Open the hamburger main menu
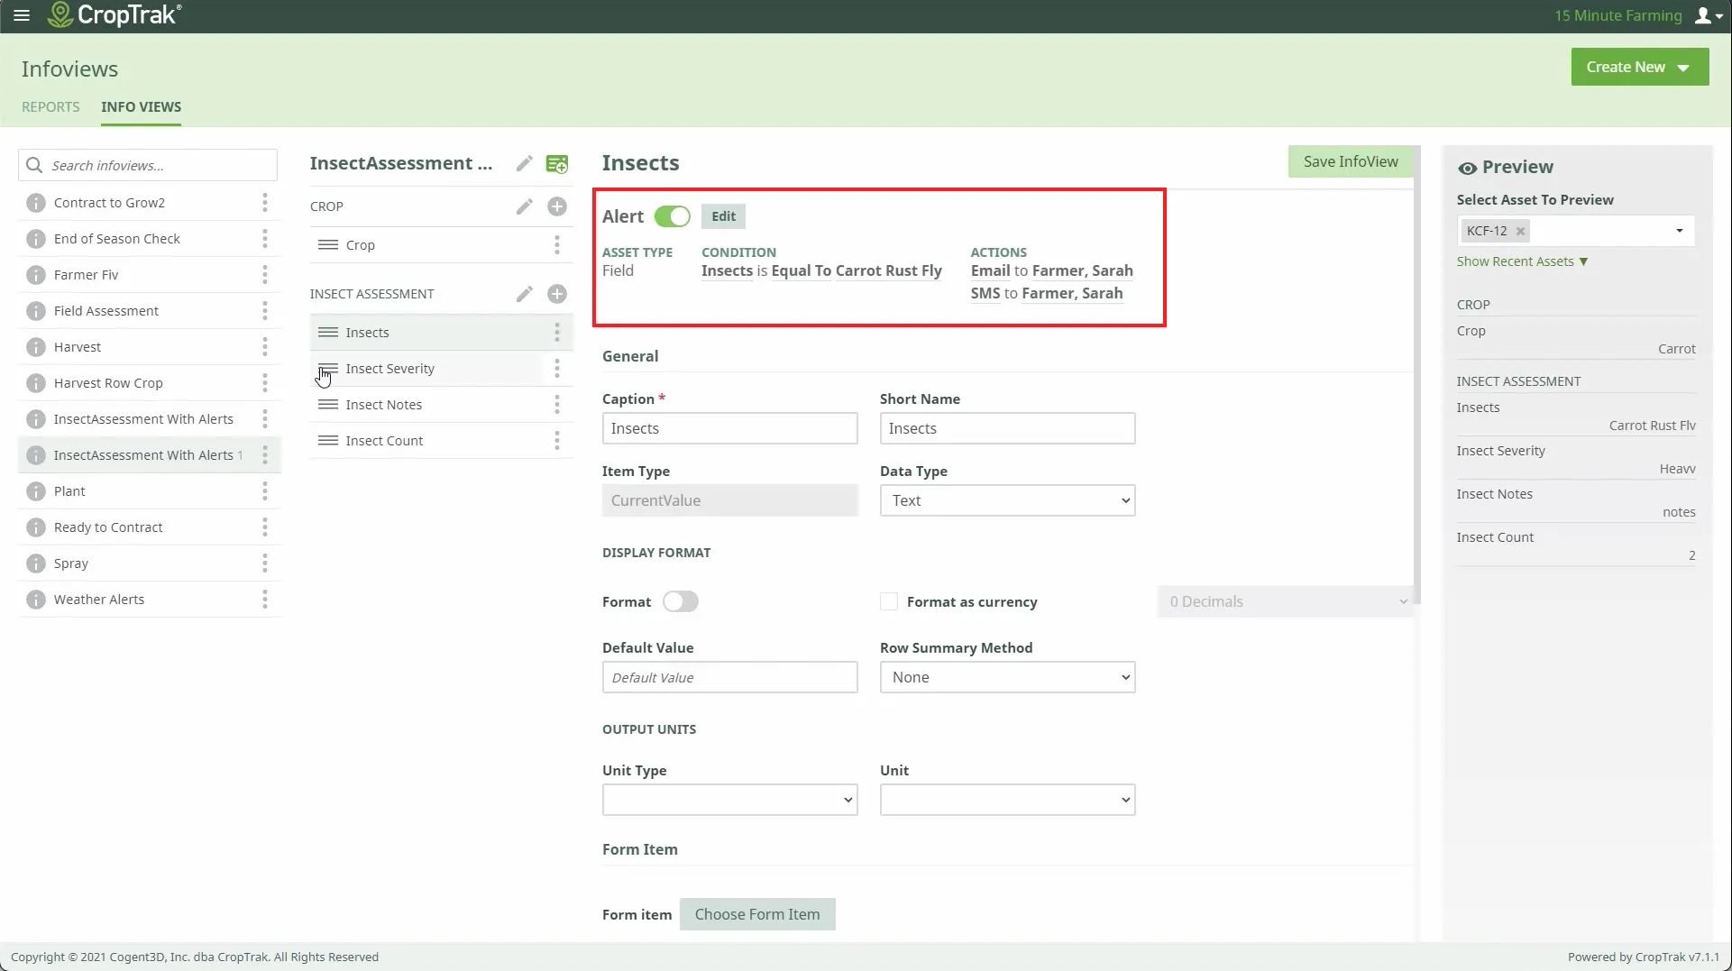Image resolution: width=1732 pixels, height=971 pixels. pyautogui.click(x=22, y=15)
